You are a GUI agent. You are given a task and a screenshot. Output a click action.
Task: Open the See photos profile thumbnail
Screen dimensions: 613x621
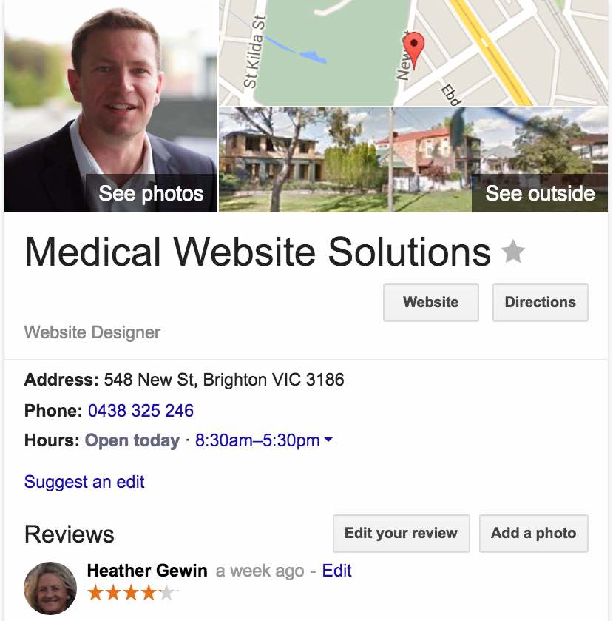[x=111, y=106]
